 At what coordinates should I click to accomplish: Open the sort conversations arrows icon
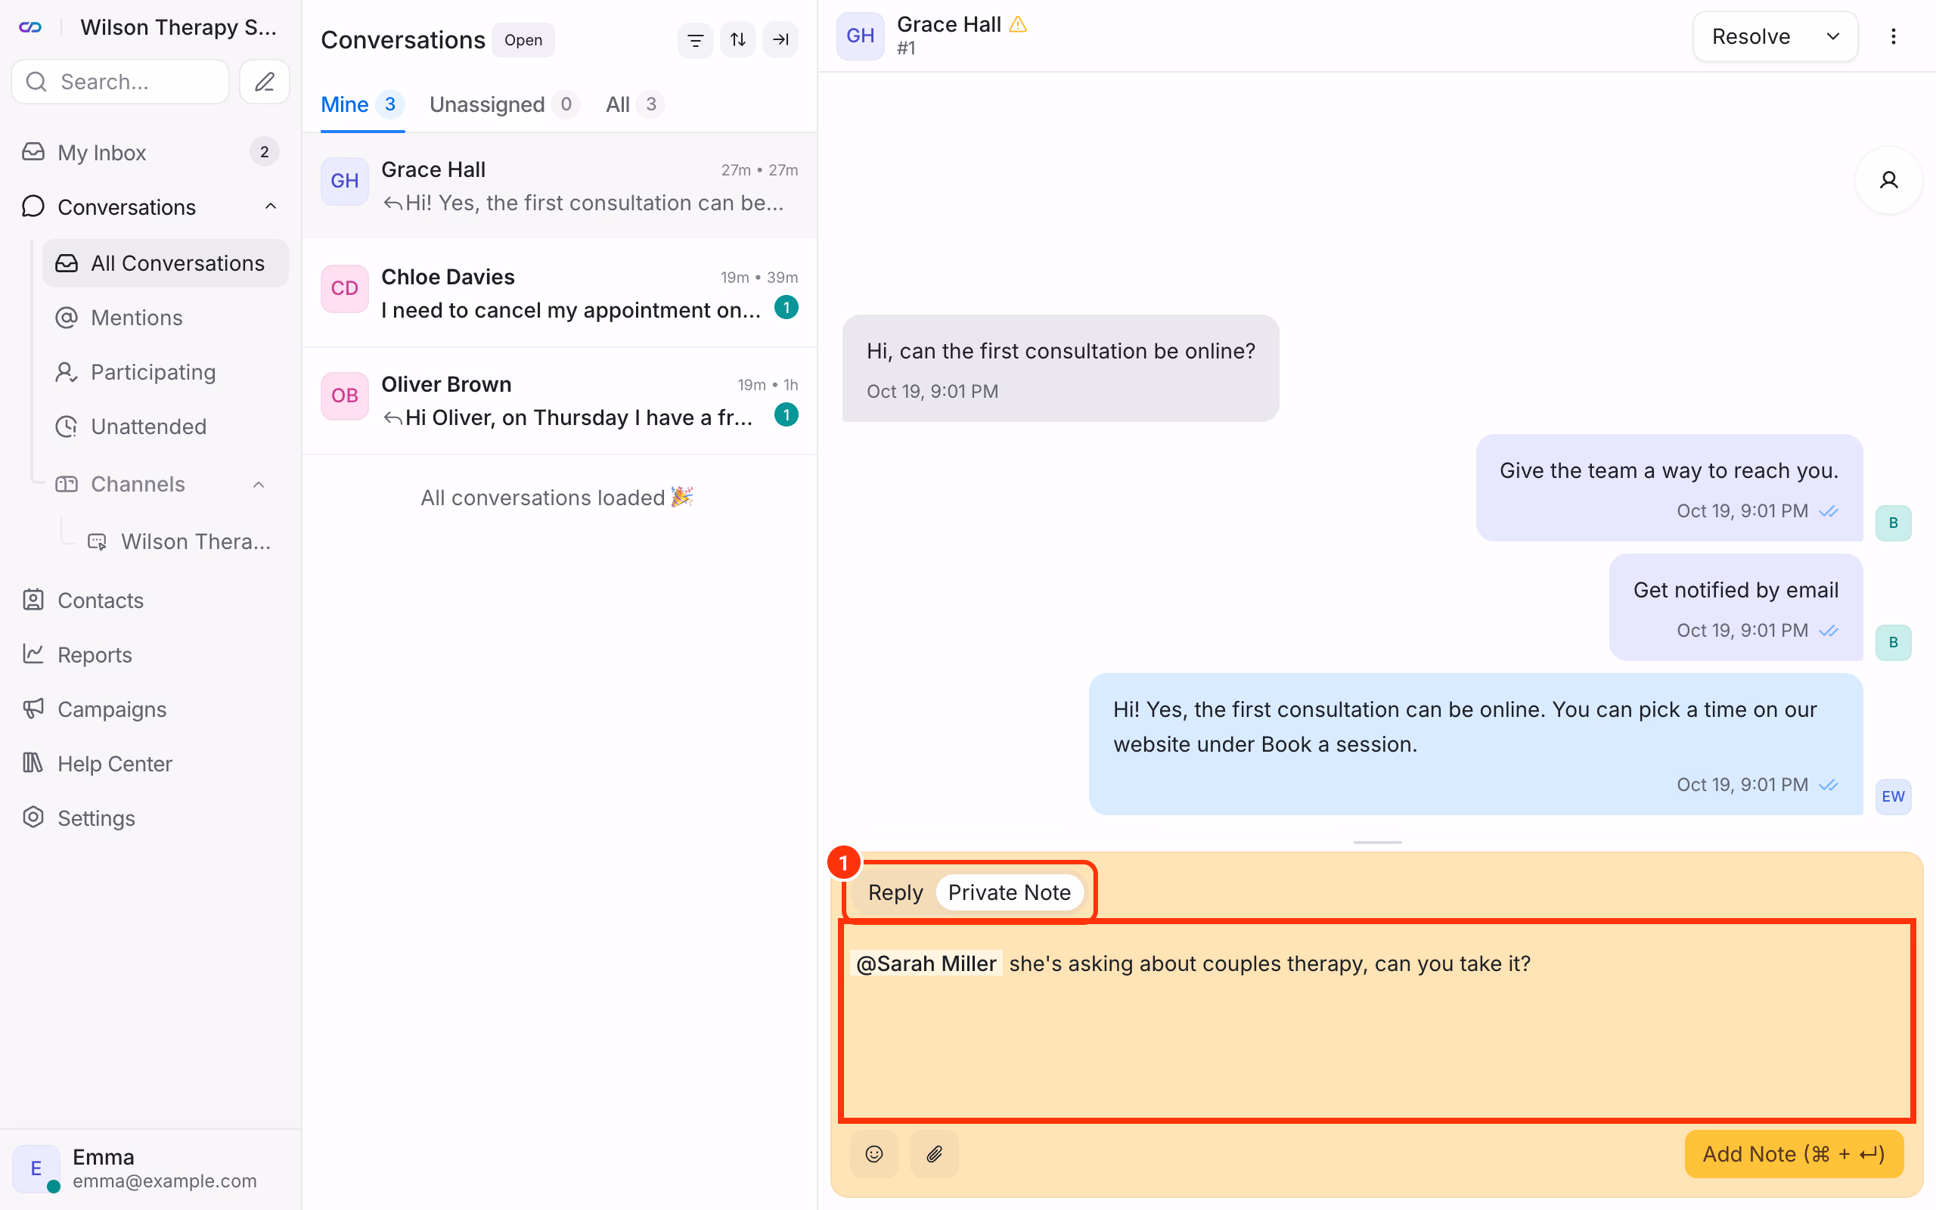[737, 39]
